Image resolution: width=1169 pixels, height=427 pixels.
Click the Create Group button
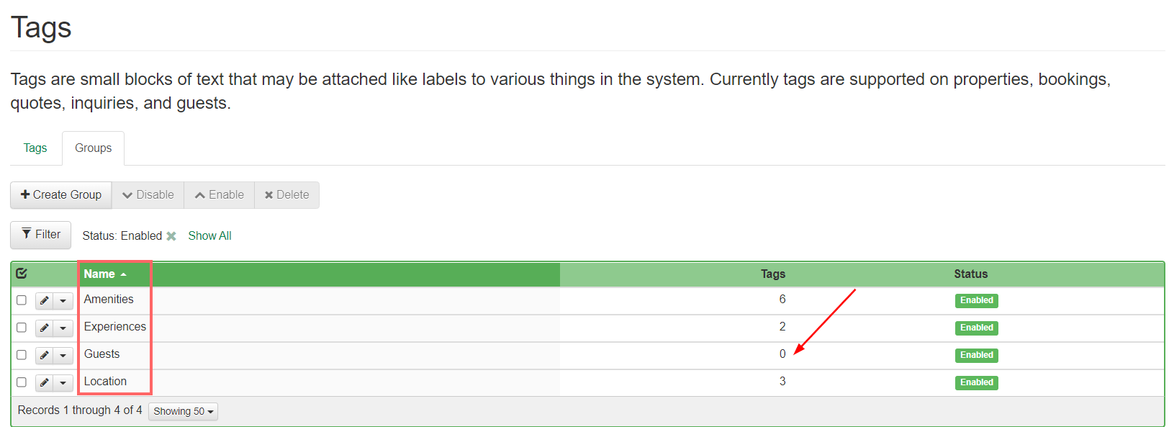pyautogui.click(x=61, y=195)
